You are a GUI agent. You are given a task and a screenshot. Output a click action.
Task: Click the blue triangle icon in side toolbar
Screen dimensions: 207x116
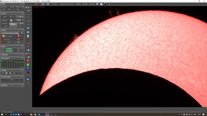tap(28, 7)
